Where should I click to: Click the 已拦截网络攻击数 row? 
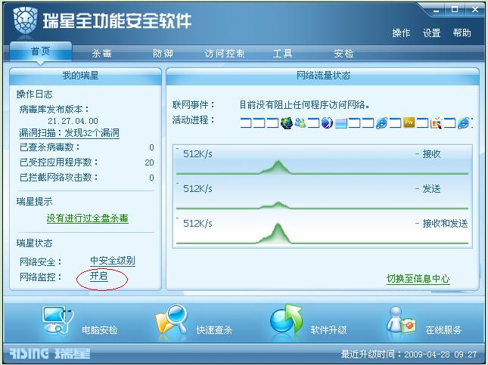click(x=86, y=178)
